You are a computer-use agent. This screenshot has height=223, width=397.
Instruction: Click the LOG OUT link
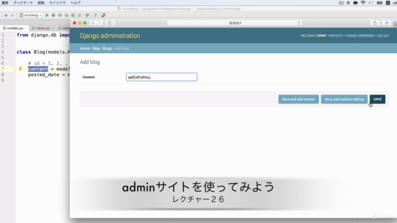point(383,36)
